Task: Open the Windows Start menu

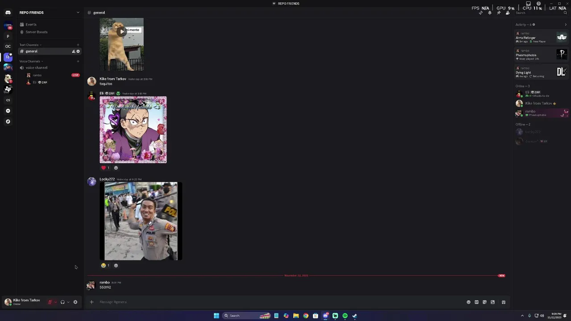Action: tap(216, 316)
